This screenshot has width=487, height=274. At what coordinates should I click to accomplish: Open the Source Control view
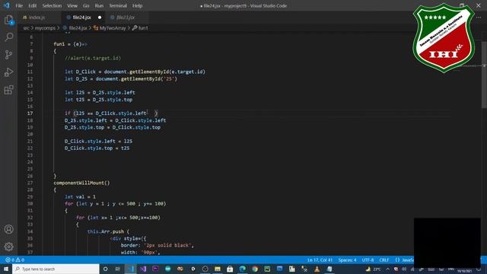point(8,55)
